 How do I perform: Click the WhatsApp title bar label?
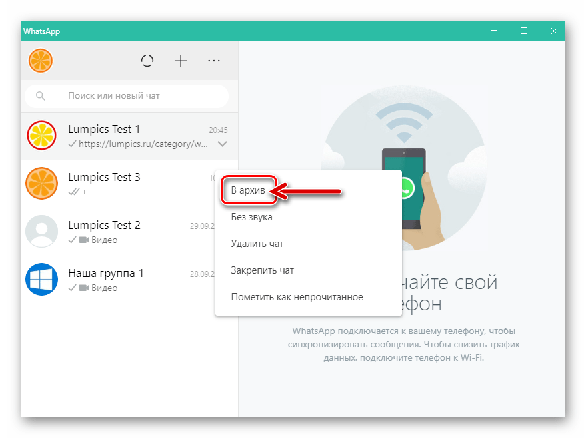click(41, 31)
